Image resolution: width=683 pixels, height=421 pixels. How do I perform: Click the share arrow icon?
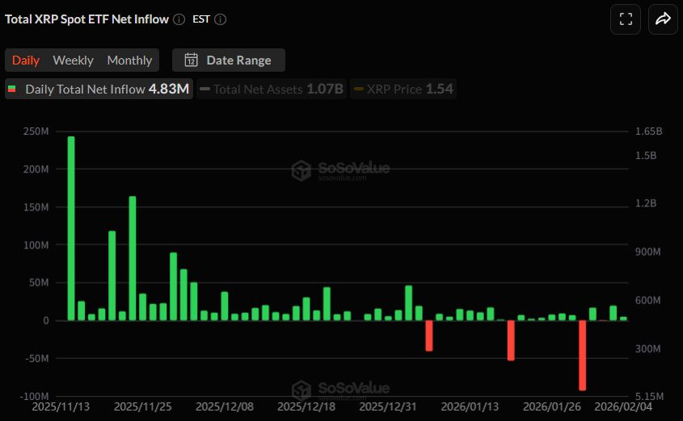pos(663,19)
